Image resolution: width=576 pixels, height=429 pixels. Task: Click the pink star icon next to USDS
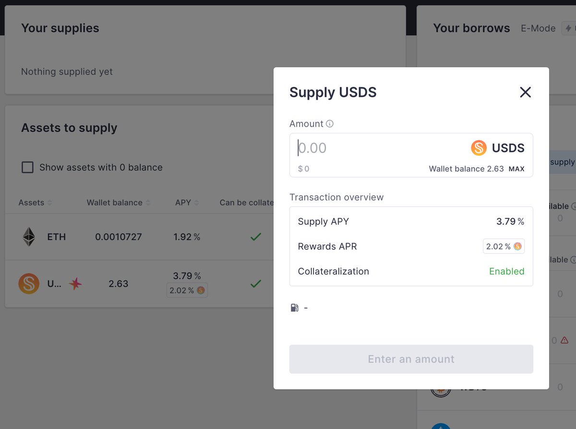75,284
